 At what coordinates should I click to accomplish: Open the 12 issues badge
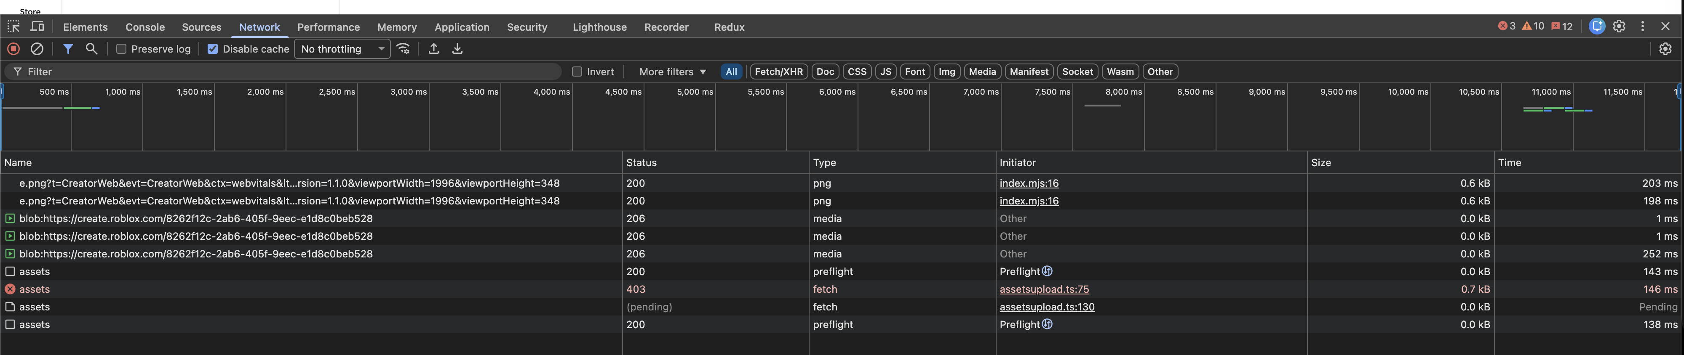tap(1562, 26)
